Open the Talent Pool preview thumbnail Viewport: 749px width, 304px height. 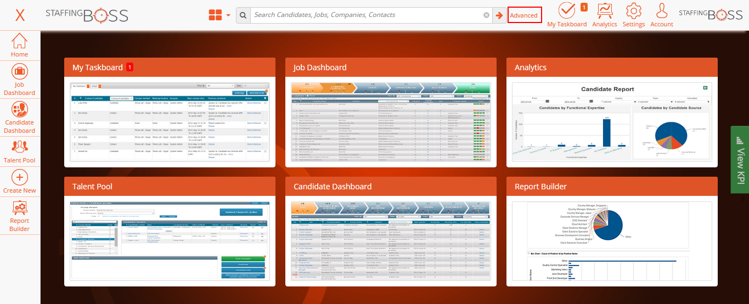170,241
